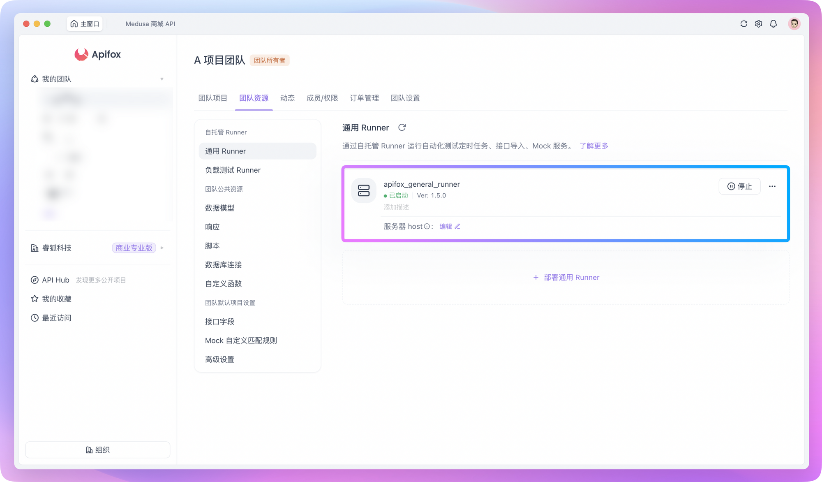Open notifications bell icon

pos(773,24)
